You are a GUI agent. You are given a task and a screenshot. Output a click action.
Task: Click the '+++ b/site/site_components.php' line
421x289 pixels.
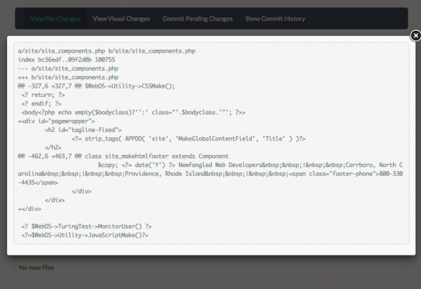(x=68, y=77)
